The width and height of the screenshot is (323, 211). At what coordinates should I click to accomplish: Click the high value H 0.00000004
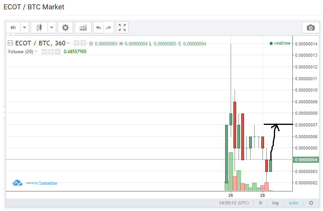(x=133, y=44)
